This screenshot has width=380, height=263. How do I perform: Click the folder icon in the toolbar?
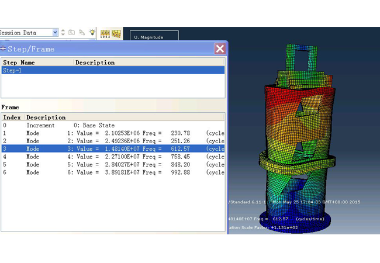(72, 33)
